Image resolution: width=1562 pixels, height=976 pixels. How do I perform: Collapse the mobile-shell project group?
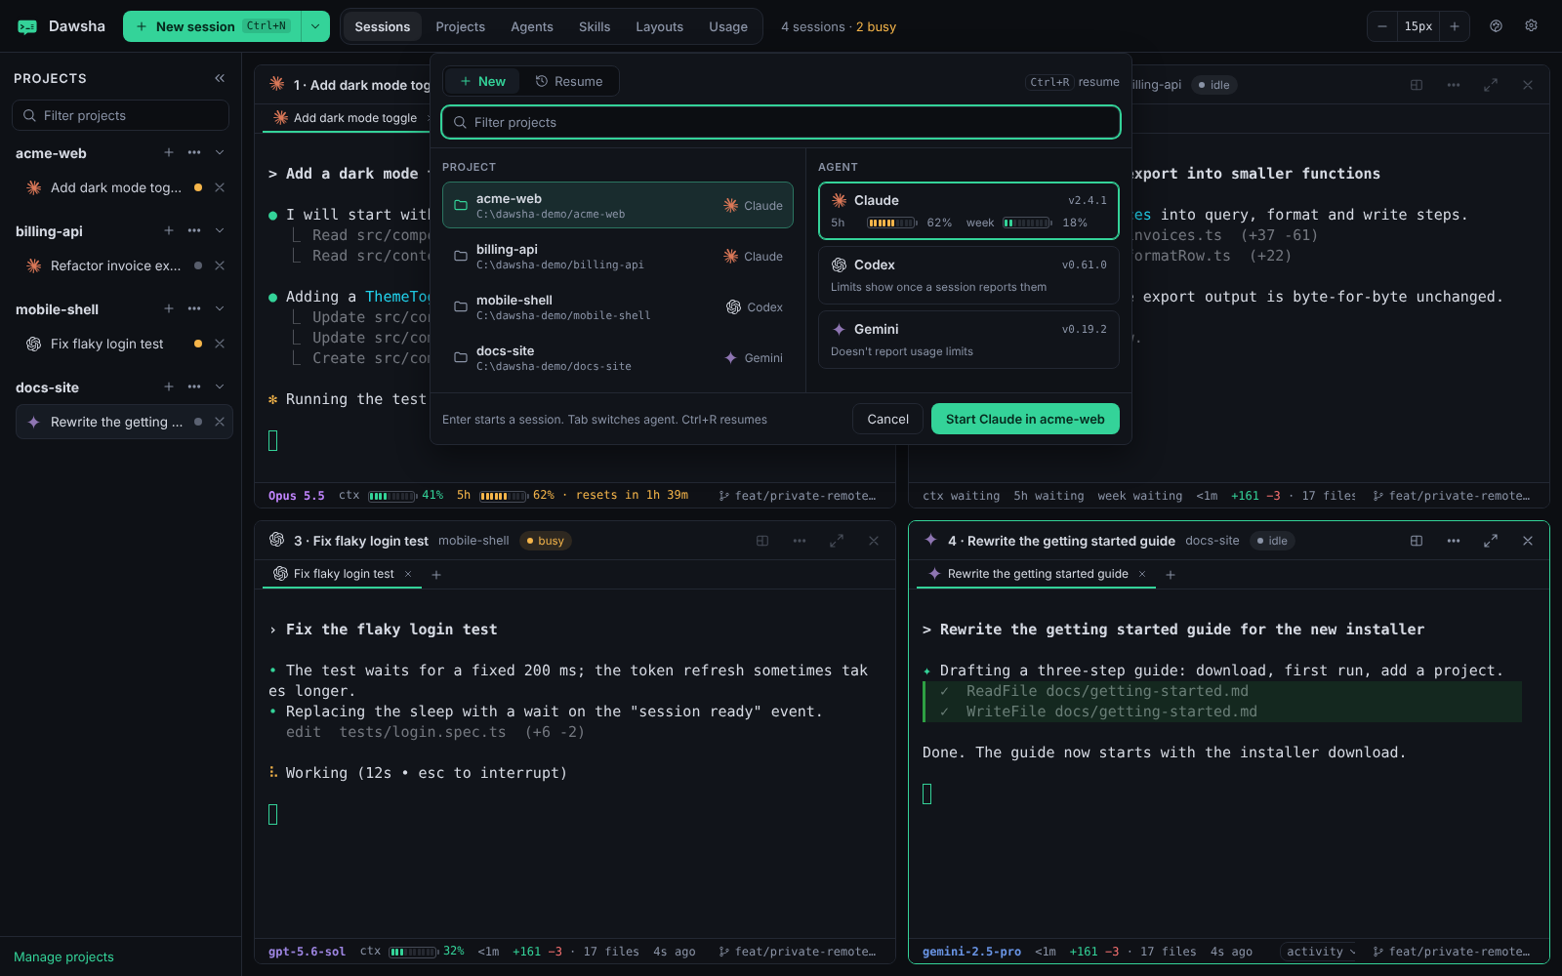pos(220,308)
